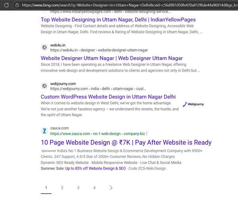Open Top Website Designing IndianYellowPages result
238x198 pixels.
coord(118,19)
